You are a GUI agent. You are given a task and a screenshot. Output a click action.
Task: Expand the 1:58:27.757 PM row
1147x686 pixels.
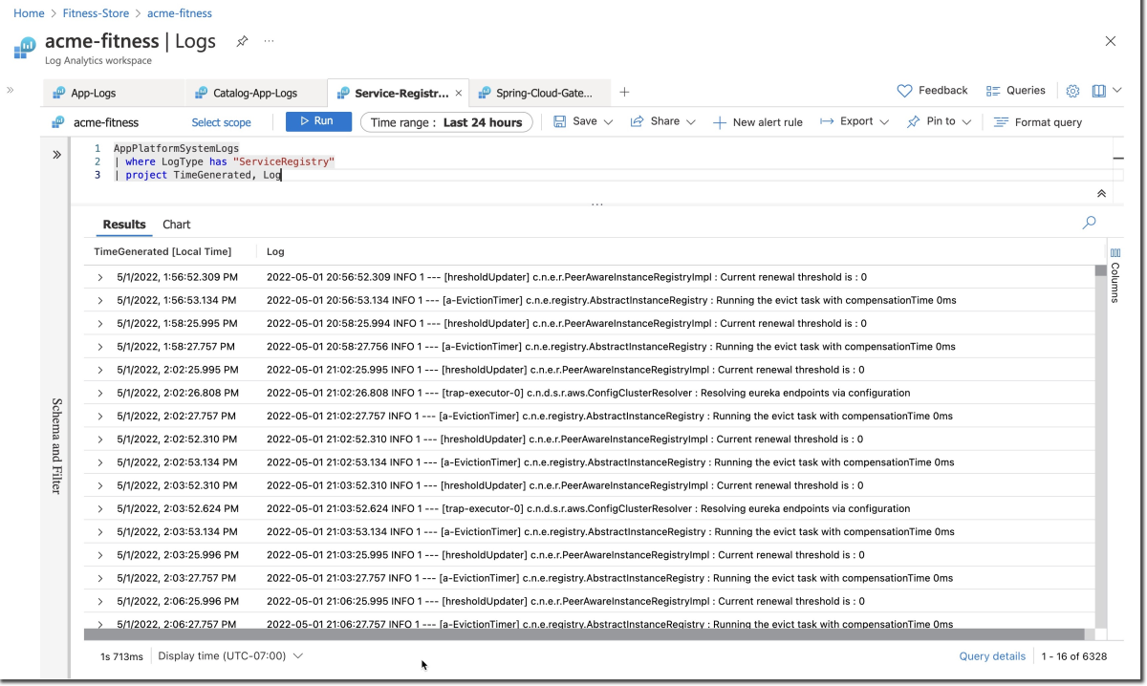(x=99, y=347)
